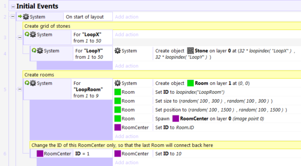Image resolution: width=301 pixels, height=166 pixels.
Task: Collapse the Initial Events group
Action: pos(13,7)
